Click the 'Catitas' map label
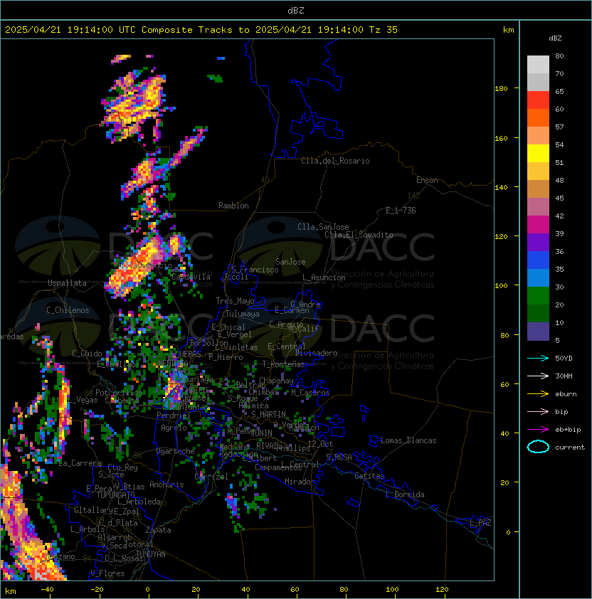Screen dimensions: 592x599 click(369, 476)
